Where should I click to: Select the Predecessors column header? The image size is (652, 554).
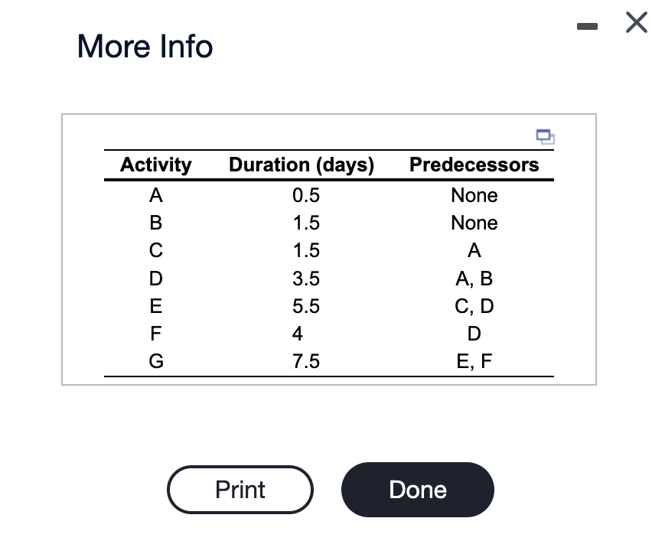(474, 165)
